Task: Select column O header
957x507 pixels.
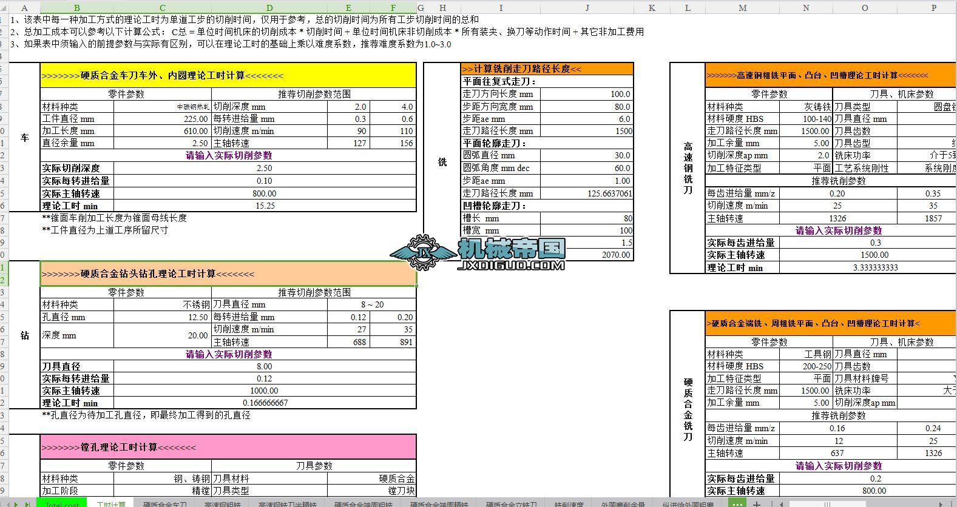Action: (865, 8)
